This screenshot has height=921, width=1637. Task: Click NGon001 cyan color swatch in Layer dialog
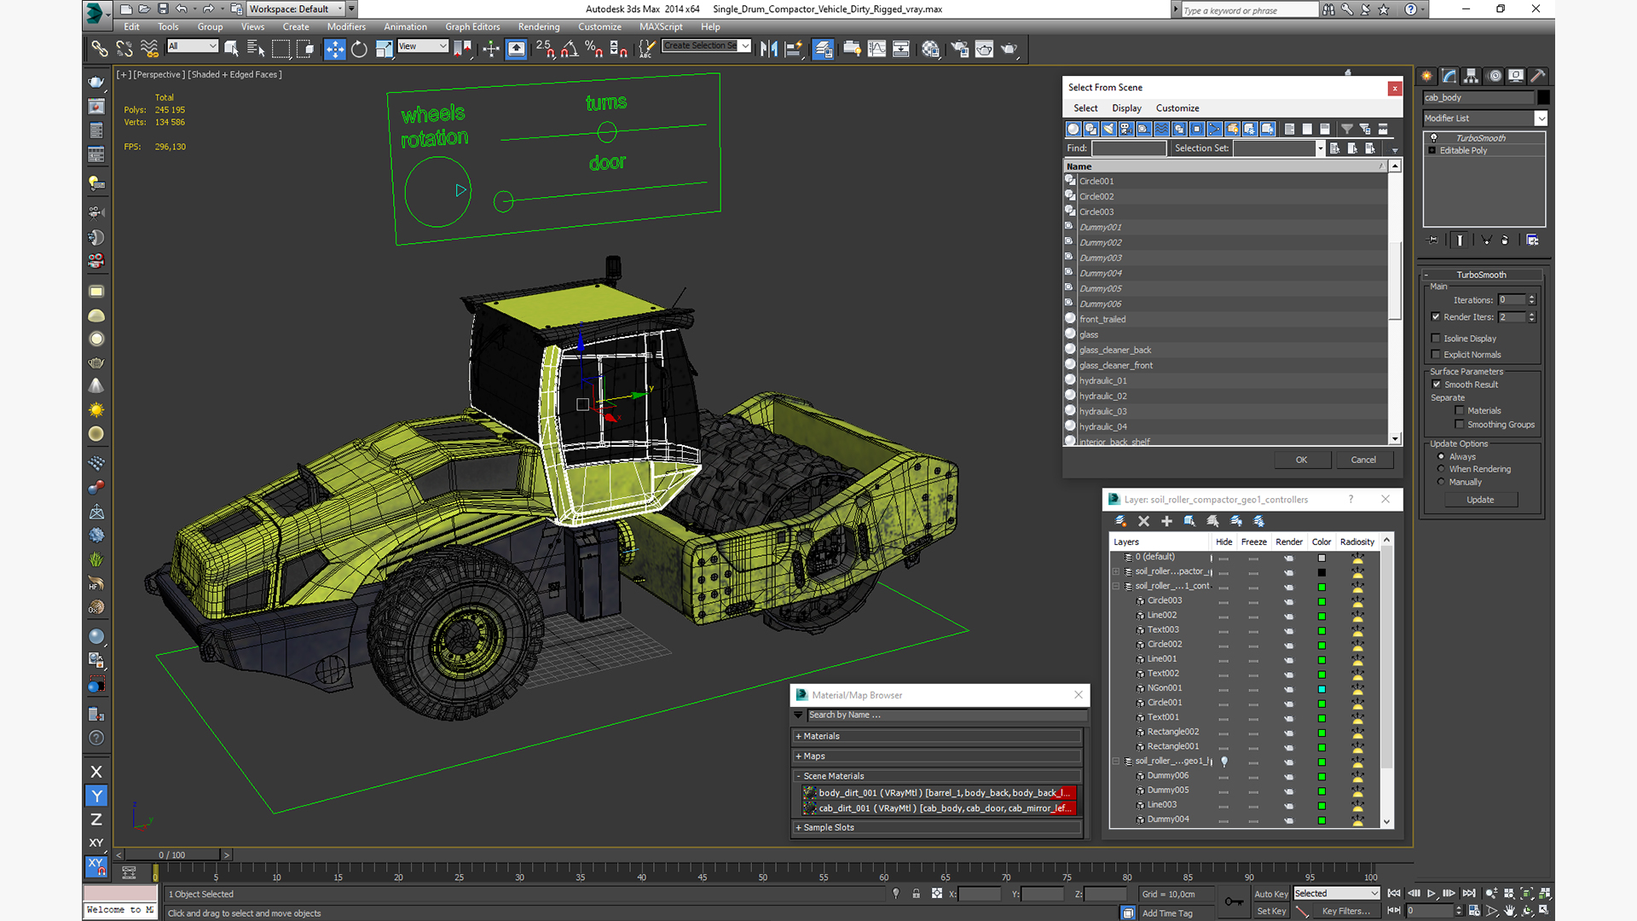point(1322,688)
